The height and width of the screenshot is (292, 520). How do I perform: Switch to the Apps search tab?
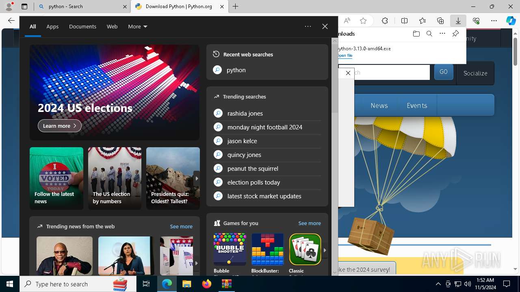click(52, 26)
